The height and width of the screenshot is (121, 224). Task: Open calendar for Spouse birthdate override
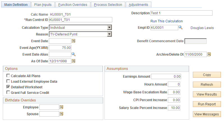(x=61, y=114)
